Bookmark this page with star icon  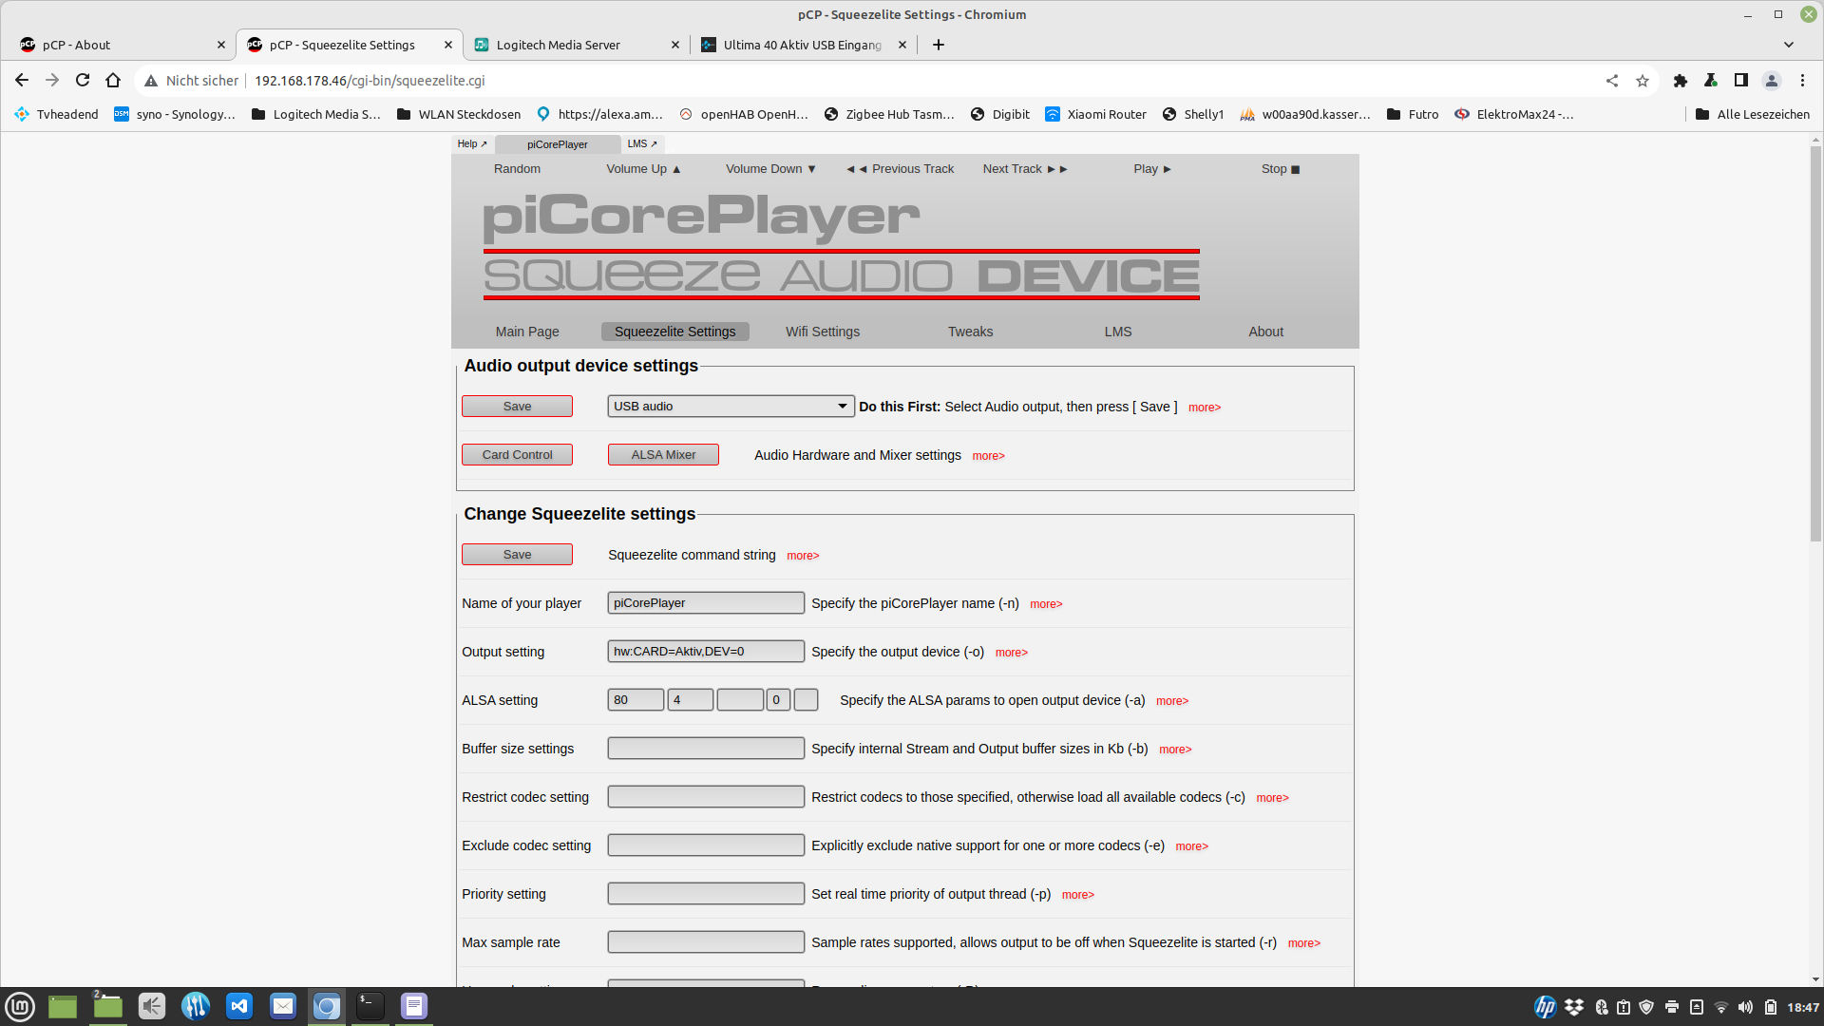[1643, 81]
